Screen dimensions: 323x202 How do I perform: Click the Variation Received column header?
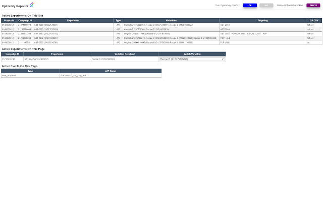coord(125,54)
